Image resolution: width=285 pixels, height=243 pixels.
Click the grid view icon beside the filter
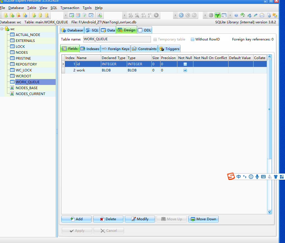[224, 15]
